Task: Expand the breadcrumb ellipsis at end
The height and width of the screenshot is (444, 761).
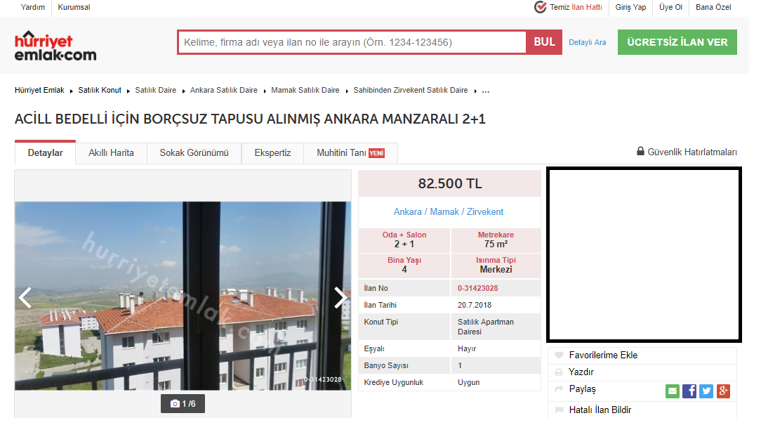Action: click(486, 91)
